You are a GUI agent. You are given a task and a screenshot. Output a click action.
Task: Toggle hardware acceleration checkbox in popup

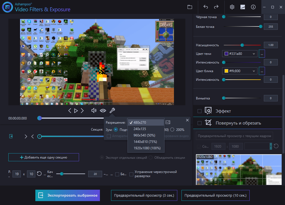click(x=109, y=136)
